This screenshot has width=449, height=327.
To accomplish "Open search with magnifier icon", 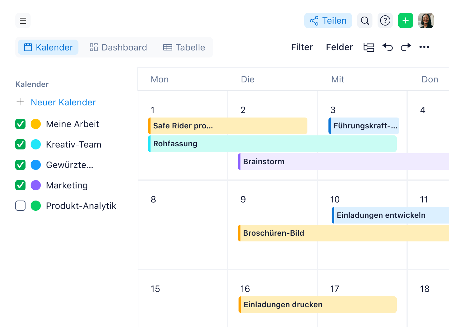I will coord(365,20).
